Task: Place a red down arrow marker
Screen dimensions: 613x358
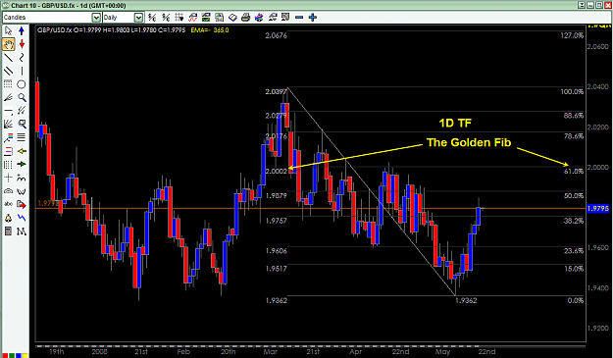Action: [x=22, y=44]
